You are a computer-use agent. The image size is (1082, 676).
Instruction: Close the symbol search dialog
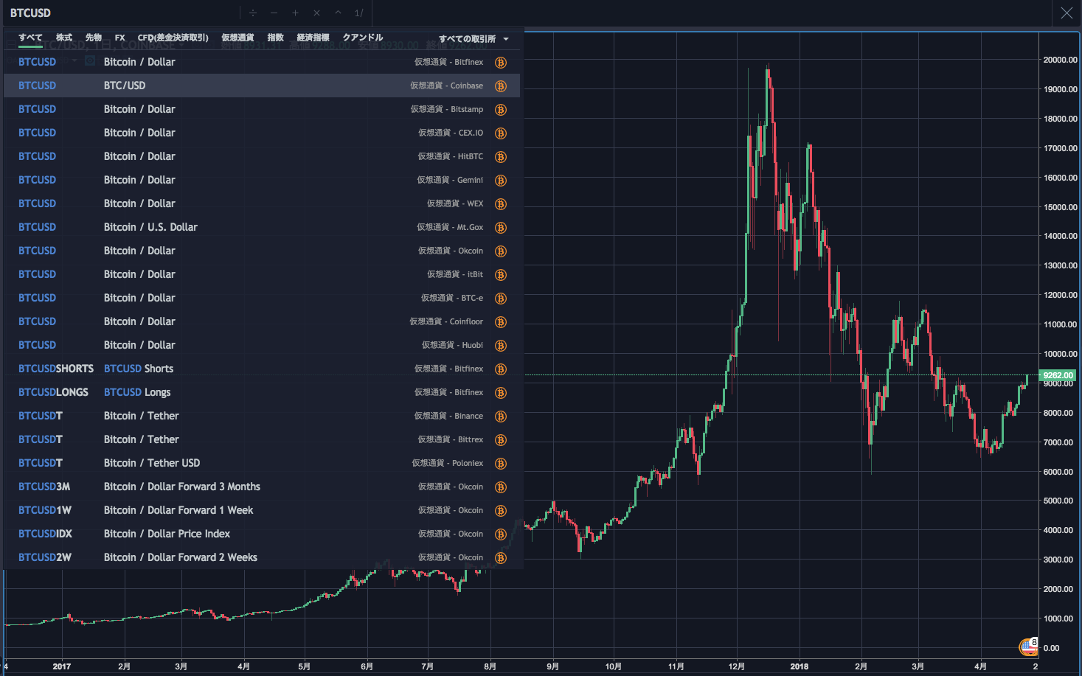1067,13
